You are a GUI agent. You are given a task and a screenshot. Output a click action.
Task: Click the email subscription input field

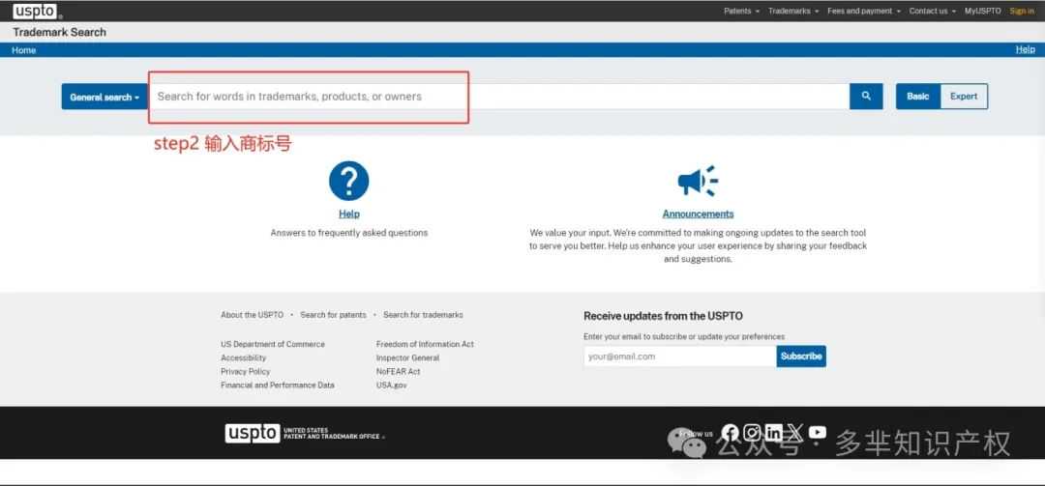pyautogui.click(x=680, y=357)
